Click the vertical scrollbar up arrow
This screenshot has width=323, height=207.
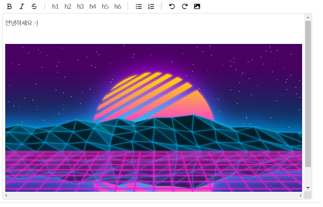coord(308,17)
